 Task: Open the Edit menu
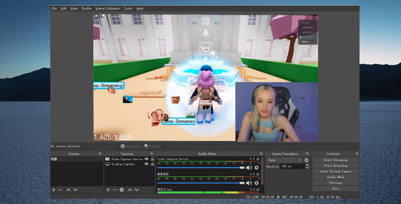tap(64, 8)
